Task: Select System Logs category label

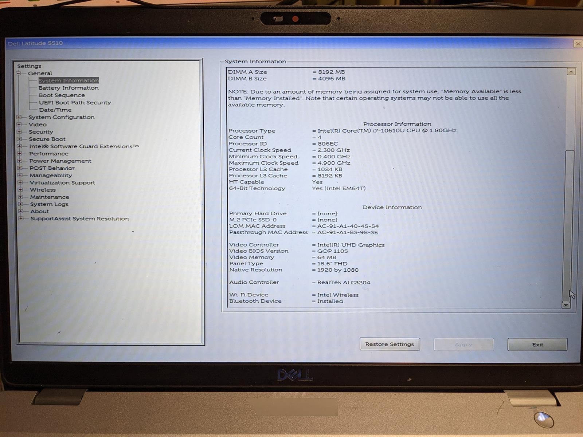Action: click(49, 204)
